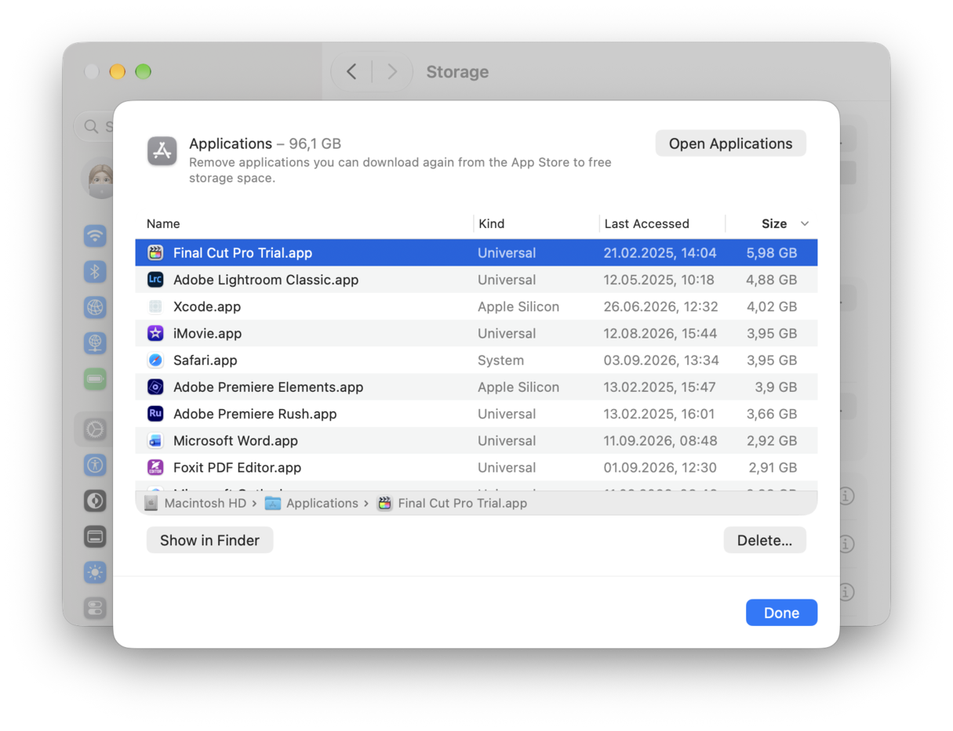Open General gear icon in the sidebar

pyautogui.click(x=95, y=429)
